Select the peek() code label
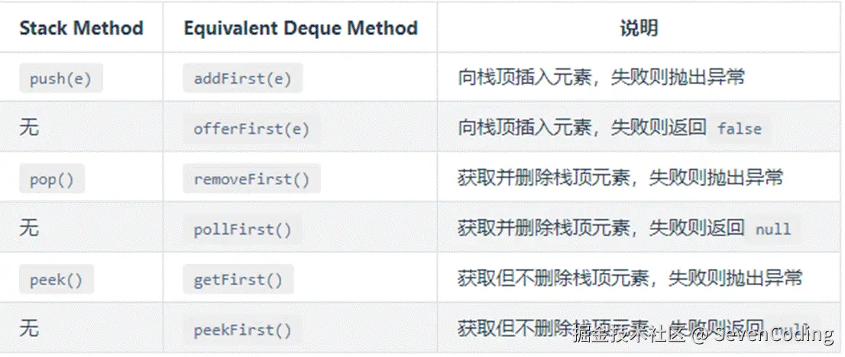 tap(57, 279)
